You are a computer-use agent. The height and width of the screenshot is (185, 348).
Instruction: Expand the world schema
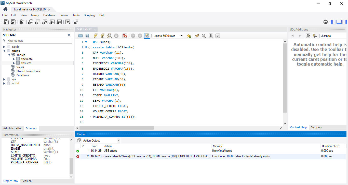point(4,83)
